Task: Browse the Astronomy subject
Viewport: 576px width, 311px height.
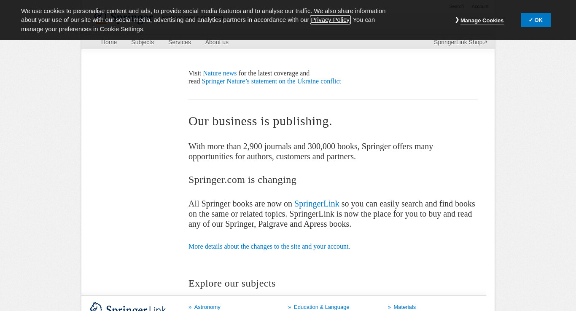Action: coord(207,307)
